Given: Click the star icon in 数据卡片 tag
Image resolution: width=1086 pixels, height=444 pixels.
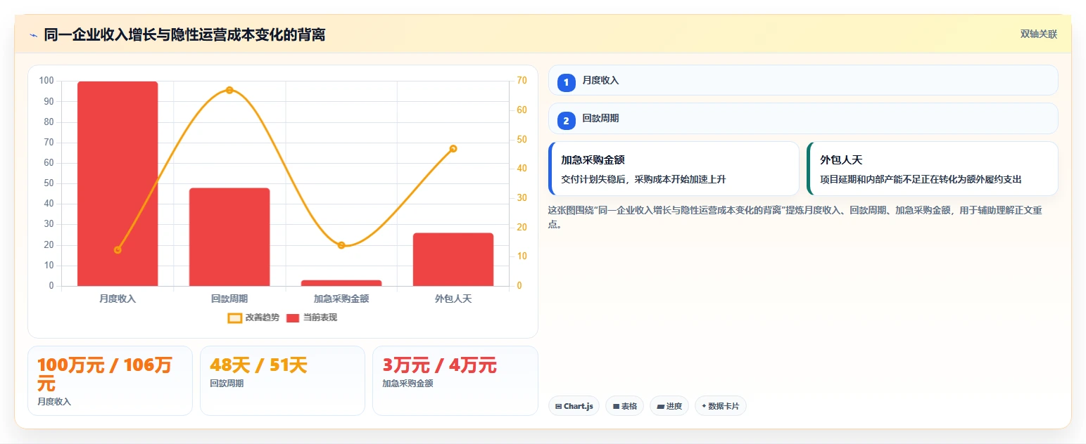Looking at the screenshot, I should click(x=704, y=406).
